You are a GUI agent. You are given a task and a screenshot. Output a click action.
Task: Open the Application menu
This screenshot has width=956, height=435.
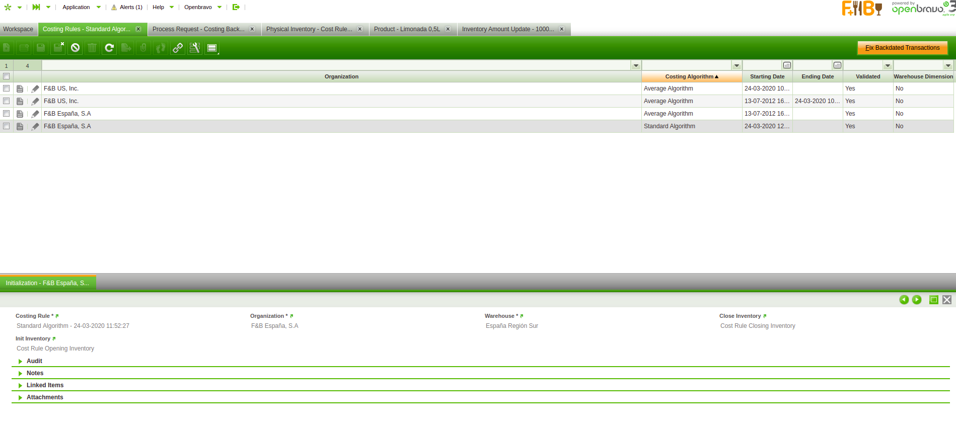click(81, 7)
